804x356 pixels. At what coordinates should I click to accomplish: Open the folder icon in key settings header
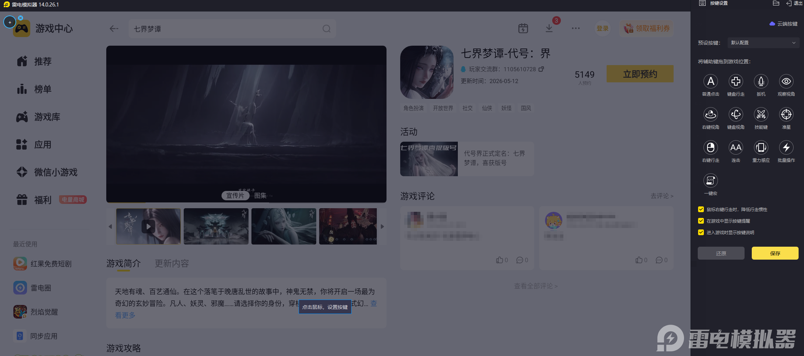click(x=776, y=3)
